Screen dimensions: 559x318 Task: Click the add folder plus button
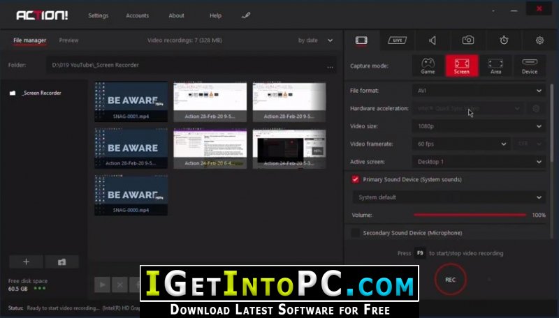pos(26,262)
